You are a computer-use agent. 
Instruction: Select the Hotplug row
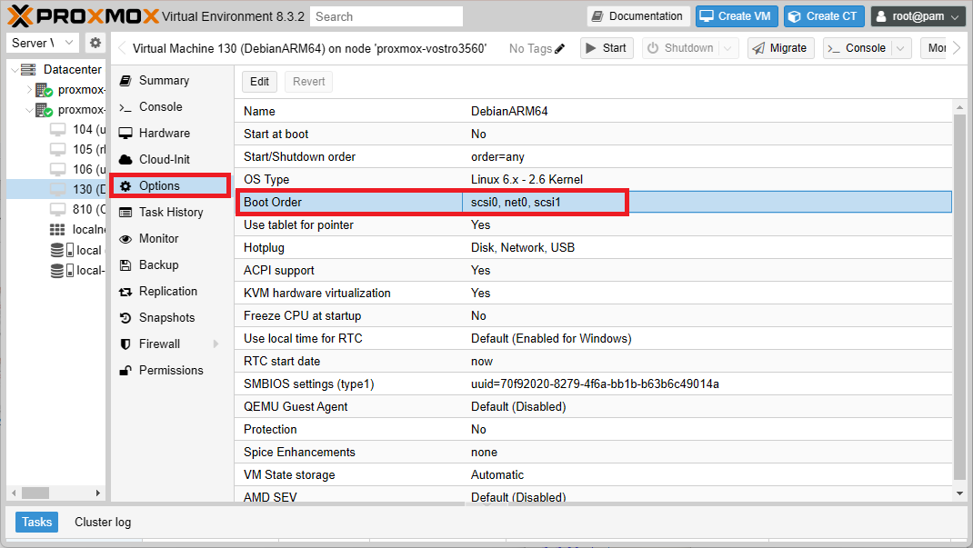[593, 247]
